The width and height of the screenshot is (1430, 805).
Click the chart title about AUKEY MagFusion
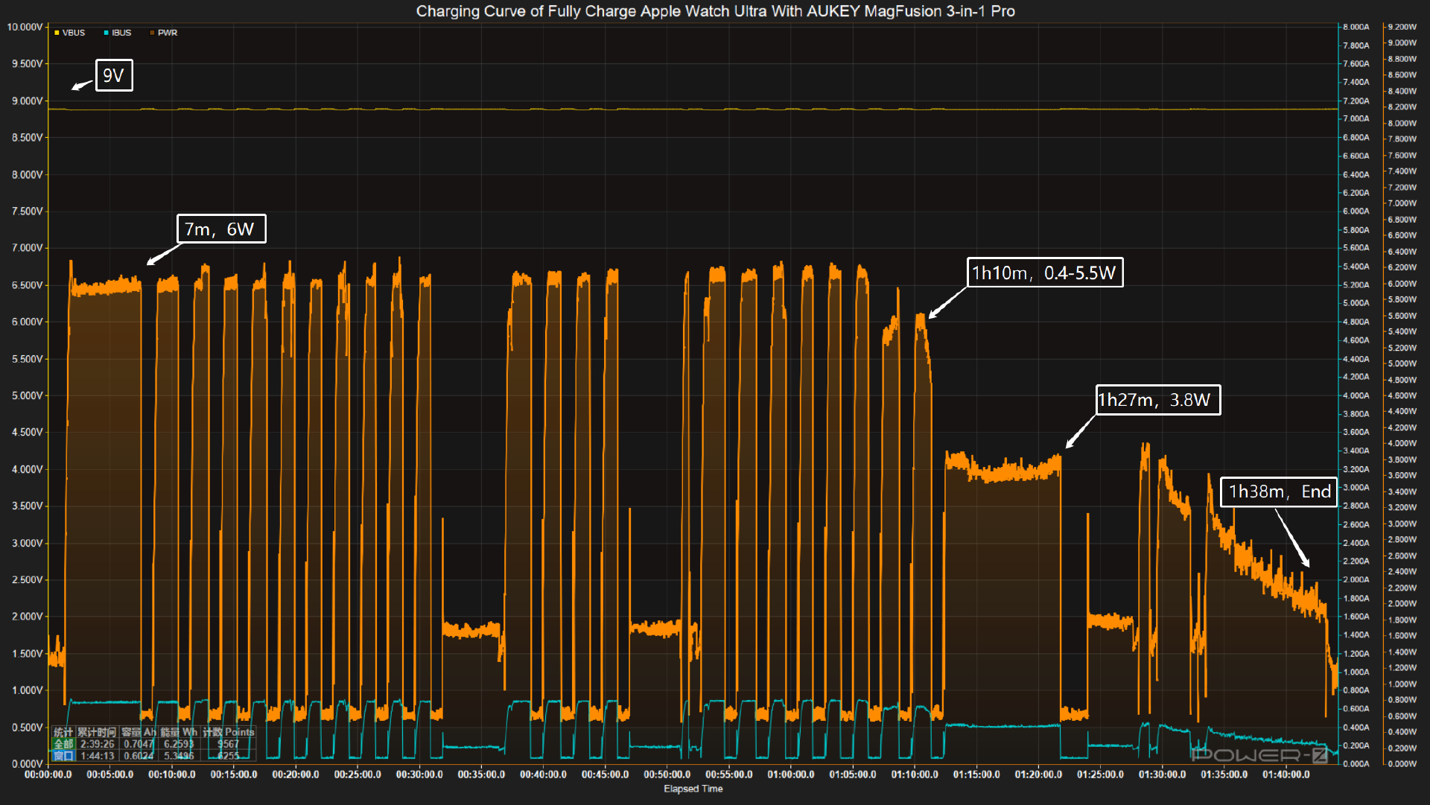pyautogui.click(x=715, y=11)
